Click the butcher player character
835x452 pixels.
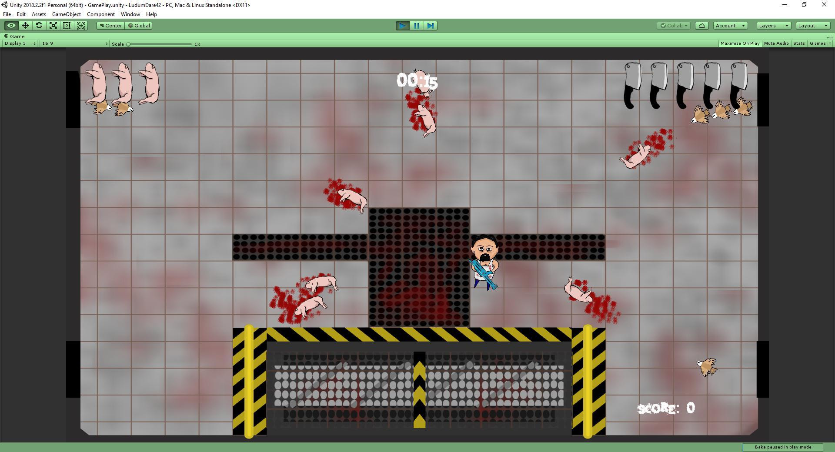(x=484, y=263)
